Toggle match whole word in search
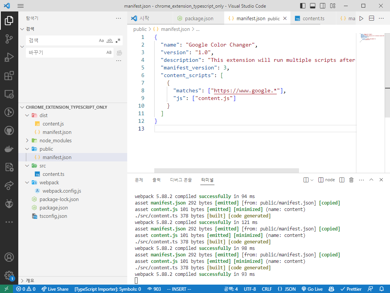The width and height of the screenshot is (390, 293). tap(109, 40)
